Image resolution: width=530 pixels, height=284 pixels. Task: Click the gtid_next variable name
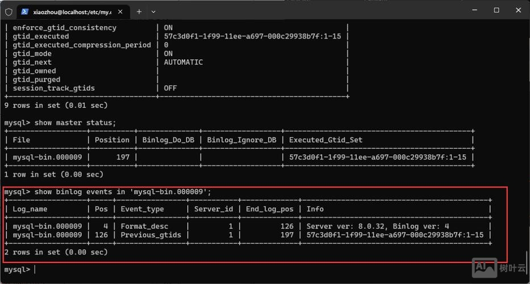click(x=32, y=62)
